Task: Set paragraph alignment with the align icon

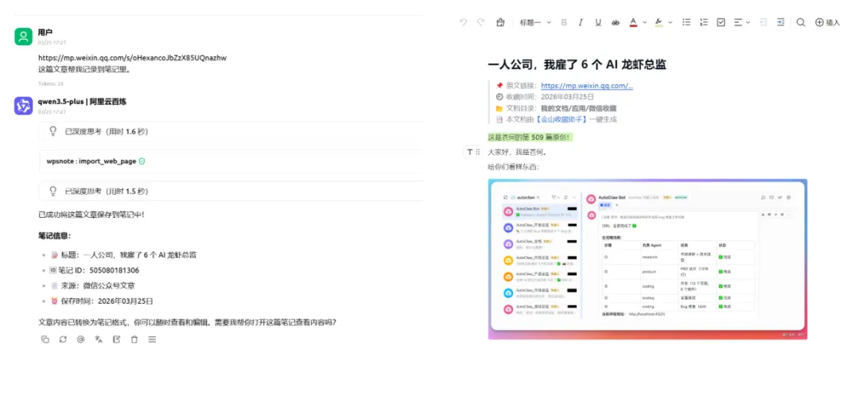Action: [737, 22]
